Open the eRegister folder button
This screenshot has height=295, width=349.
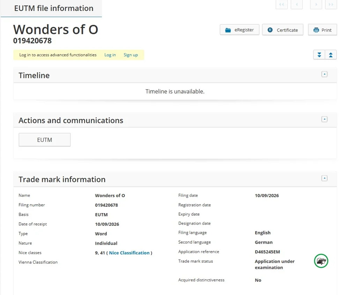(239, 30)
